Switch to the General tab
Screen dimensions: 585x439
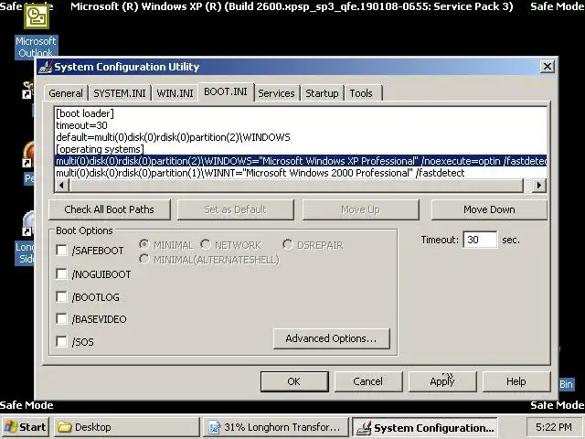[x=66, y=93]
